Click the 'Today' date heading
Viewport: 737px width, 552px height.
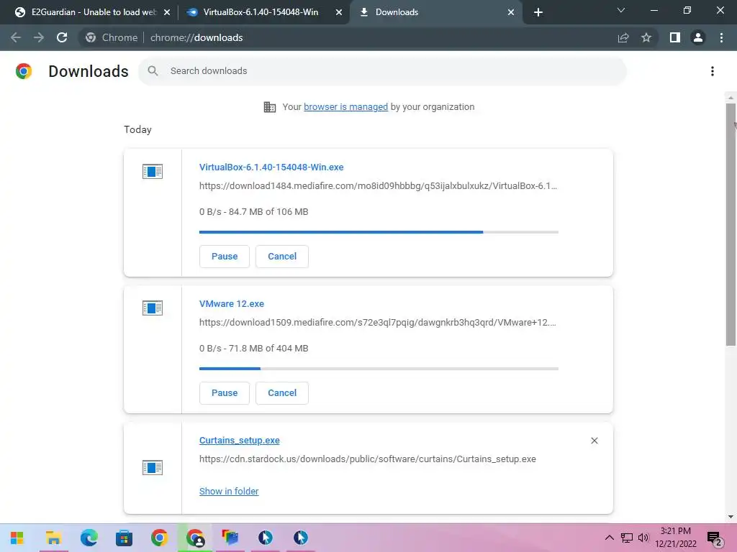click(137, 129)
